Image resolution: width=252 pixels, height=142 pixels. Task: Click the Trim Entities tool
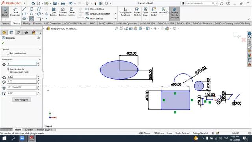[54, 12]
